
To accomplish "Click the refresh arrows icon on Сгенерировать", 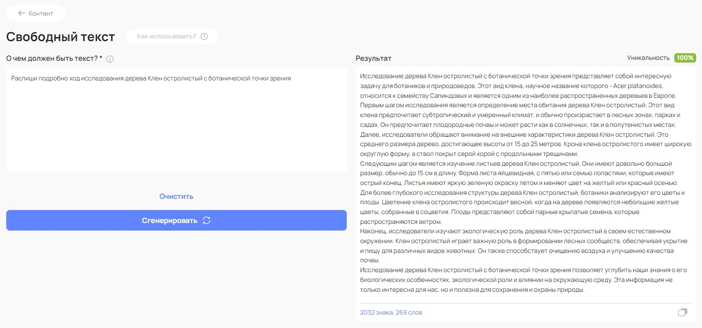I will click(206, 220).
